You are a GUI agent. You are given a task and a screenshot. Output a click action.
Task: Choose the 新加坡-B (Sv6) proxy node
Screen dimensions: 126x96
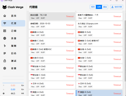[x=99, y=68]
